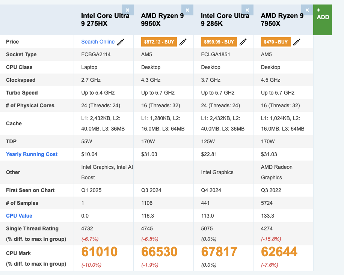Click yearly cost $22.81
344x275 pixels.
coord(209,154)
